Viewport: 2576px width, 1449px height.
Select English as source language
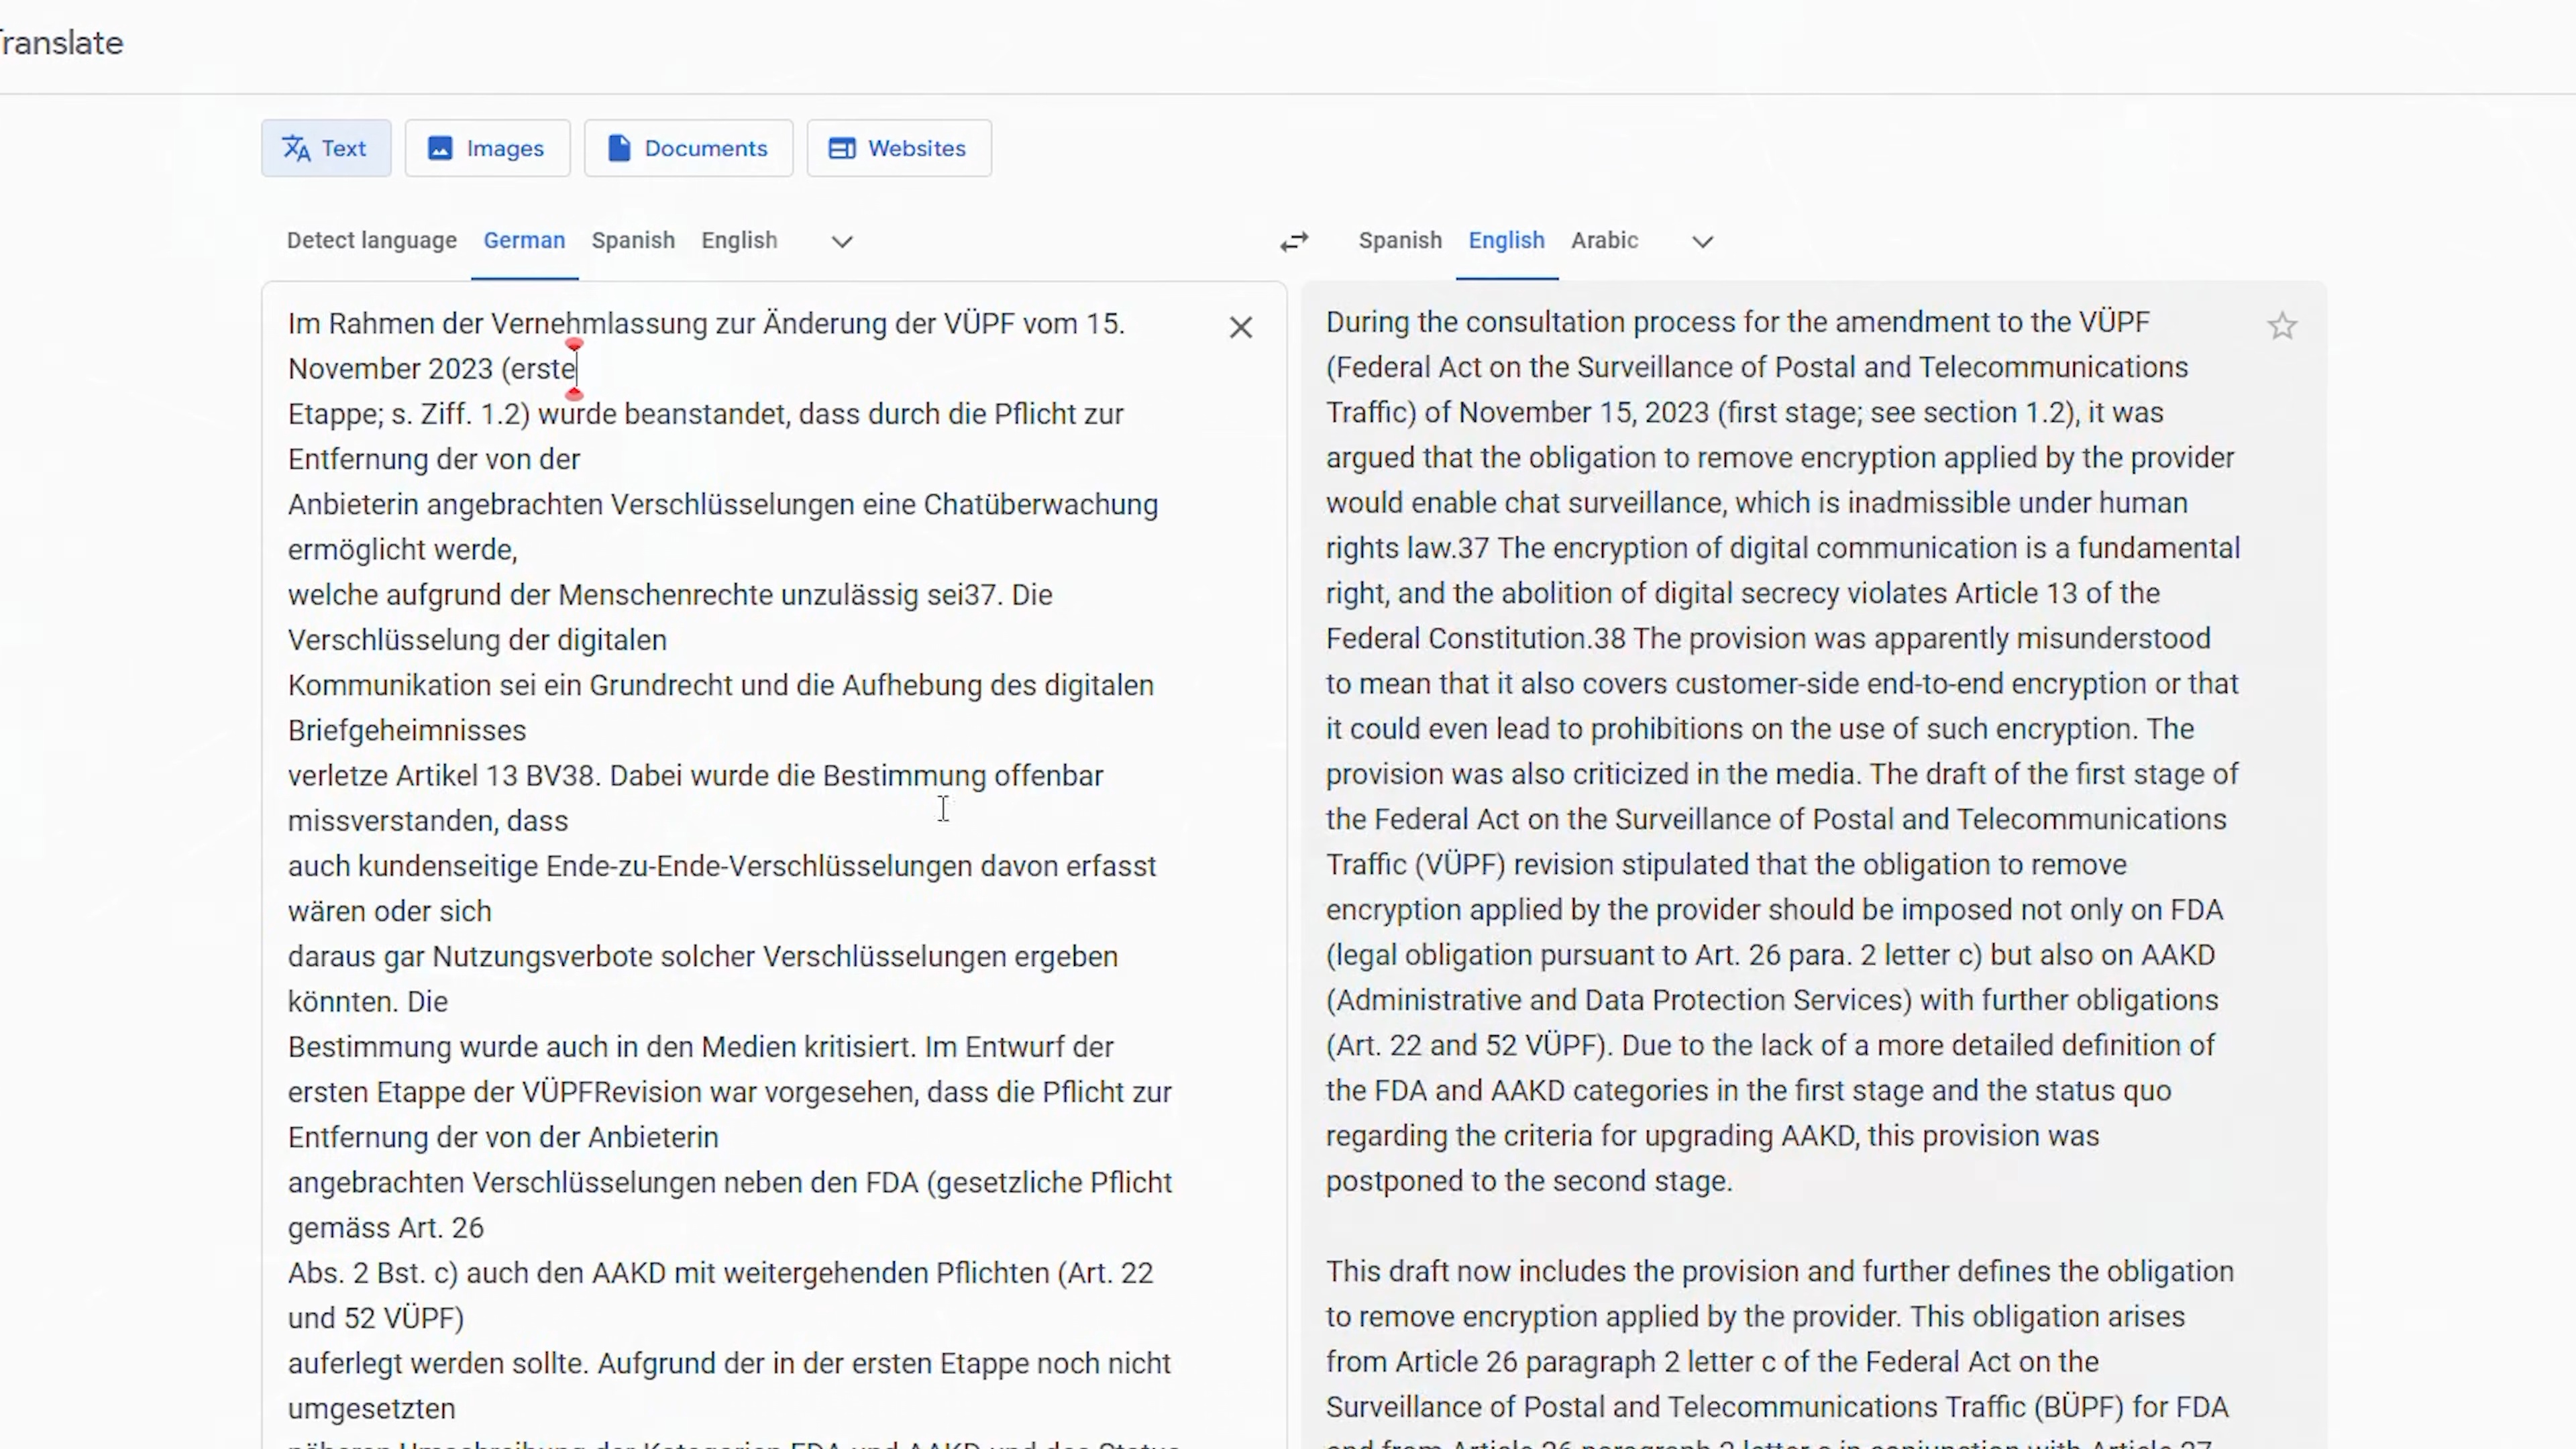(739, 240)
